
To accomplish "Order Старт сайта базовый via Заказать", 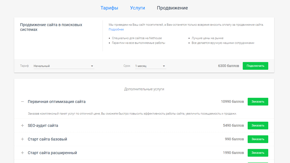I will pyautogui.click(x=258, y=139).
